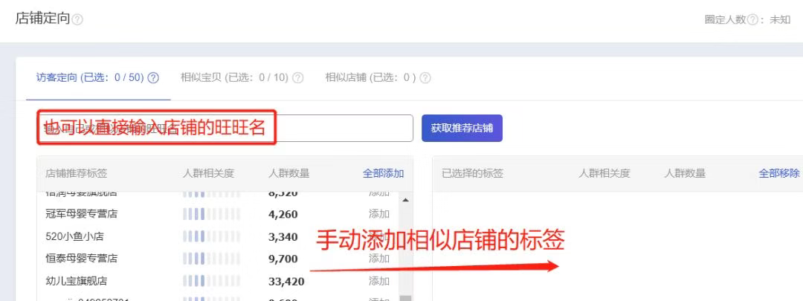Click the recommended list scrollbar thumb
This screenshot has height=301, width=803.
(x=405, y=298)
